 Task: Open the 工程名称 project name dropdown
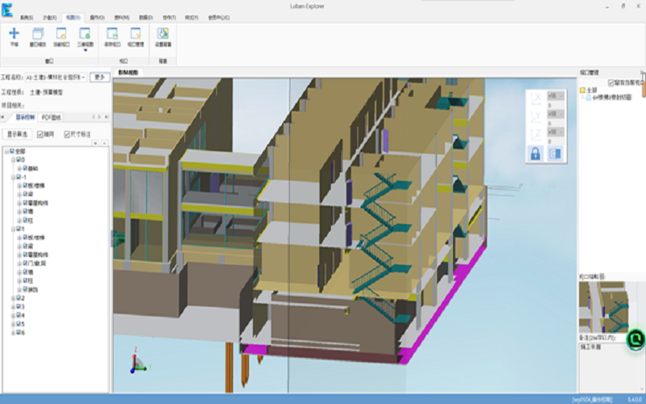coord(83,78)
